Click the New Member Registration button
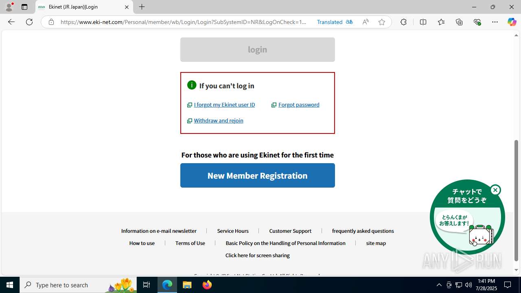This screenshot has height=293, width=521. pyautogui.click(x=258, y=175)
